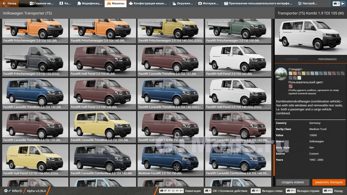
Task: Choose white Half-Panel 2.0 TDI 140 DSG
Action: [238, 94]
